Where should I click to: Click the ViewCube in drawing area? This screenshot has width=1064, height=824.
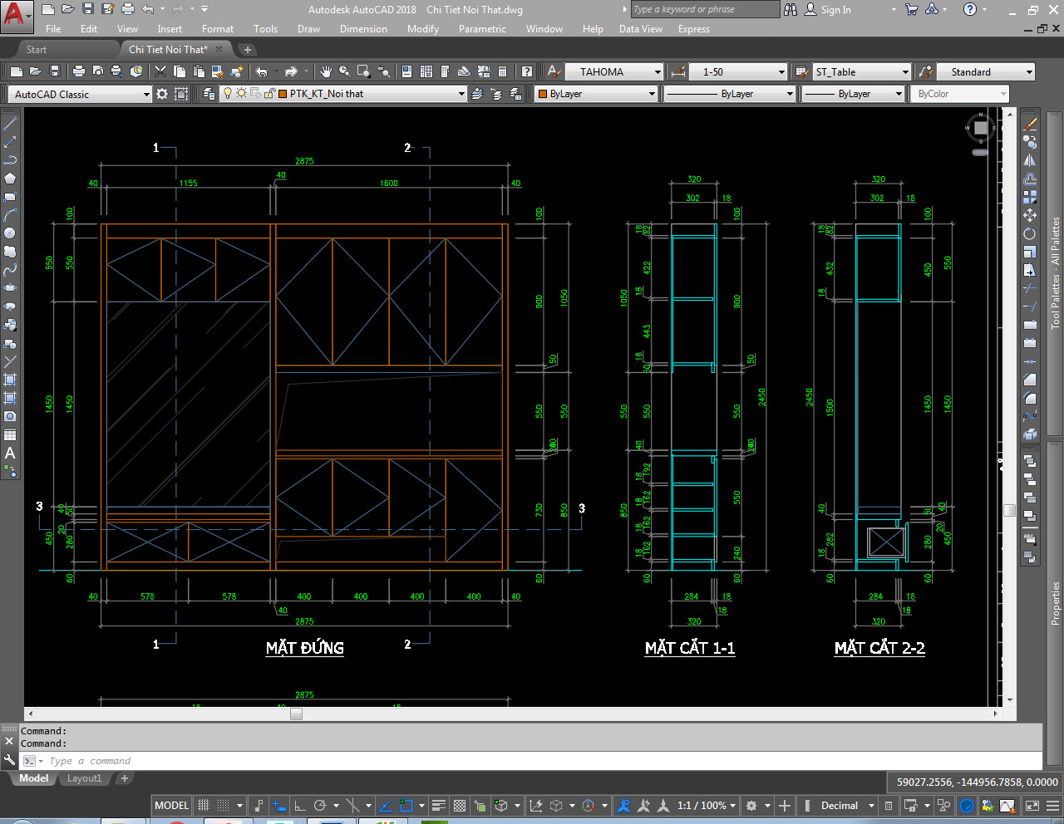pos(980,128)
